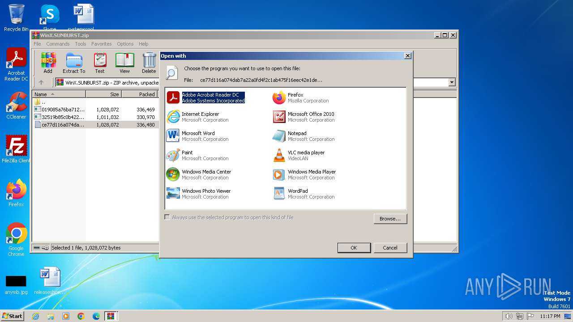Open Skype desktop shortcut
This screenshot has height=322, width=573.
[49, 18]
